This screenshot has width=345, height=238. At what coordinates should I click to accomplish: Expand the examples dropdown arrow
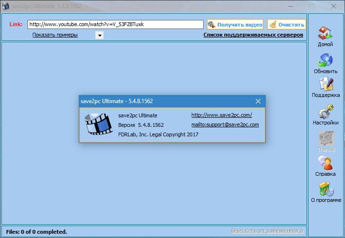(x=100, y=35)
